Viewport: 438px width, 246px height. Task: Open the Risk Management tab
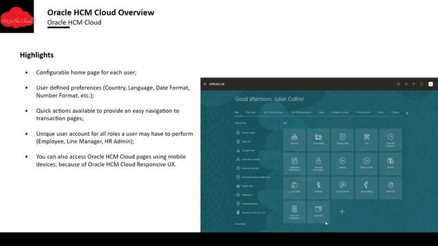click(x=301, y=112)
